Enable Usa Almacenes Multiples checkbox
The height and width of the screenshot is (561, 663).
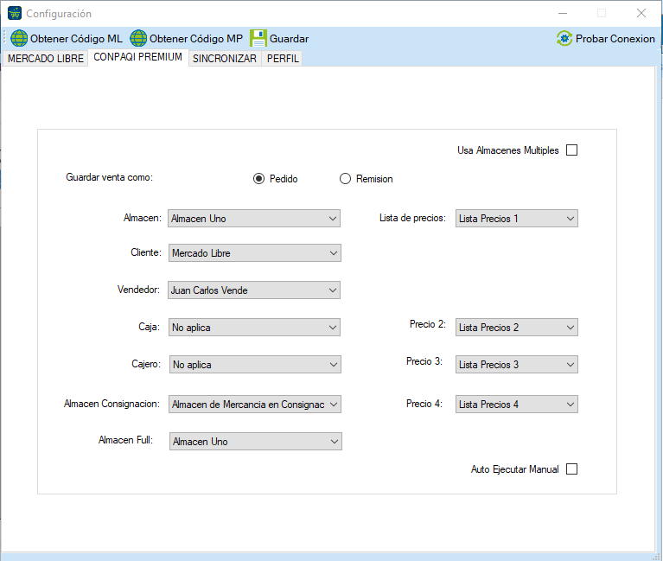pyautogui.click(x=571, y=150)
